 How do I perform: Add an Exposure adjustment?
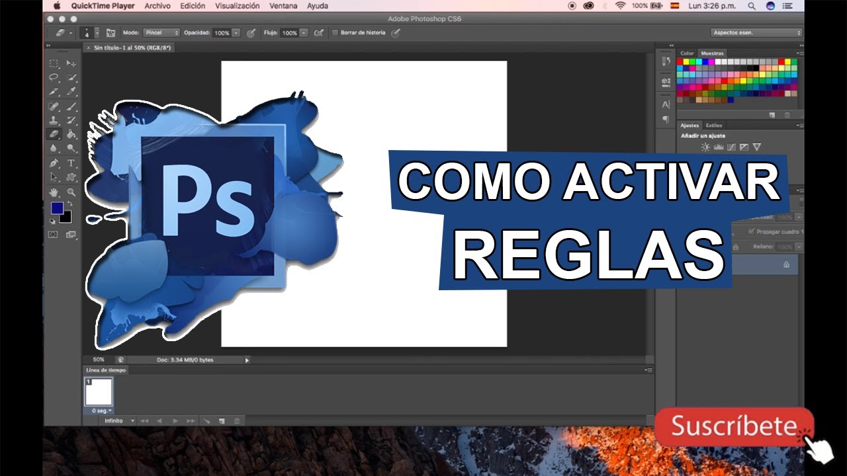(x=744, y=147)
